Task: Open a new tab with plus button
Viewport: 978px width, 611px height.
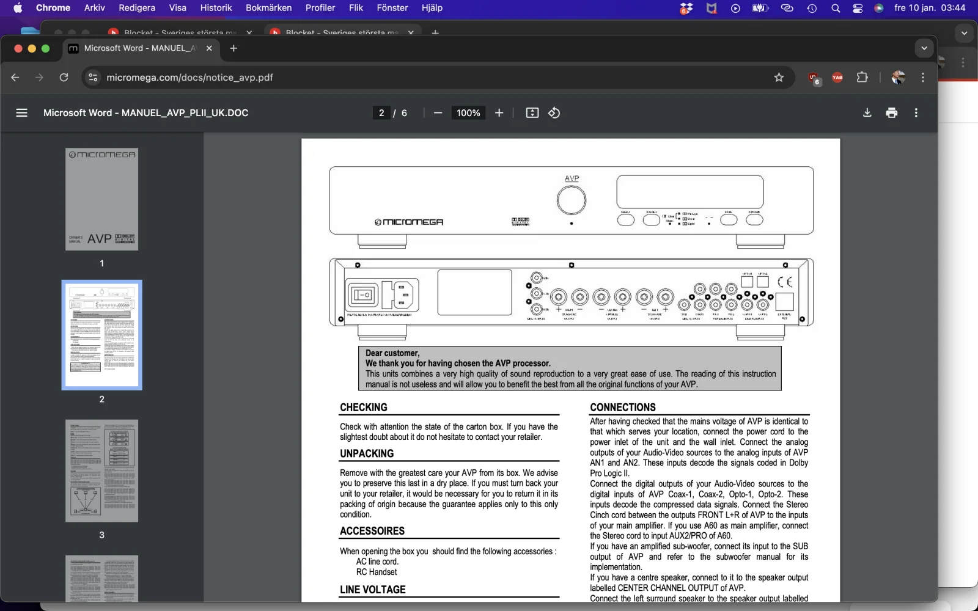Action: click(x=233, y=48)
